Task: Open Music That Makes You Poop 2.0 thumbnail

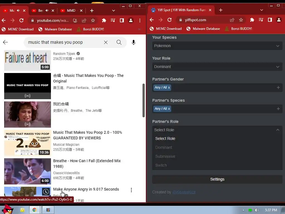Action: coord(28,143)
